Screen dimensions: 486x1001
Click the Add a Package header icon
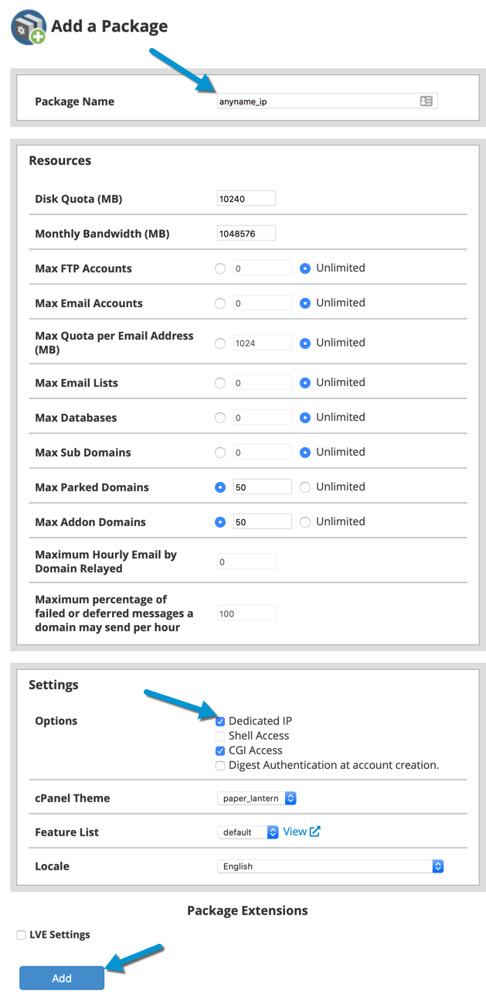point(28,27)
